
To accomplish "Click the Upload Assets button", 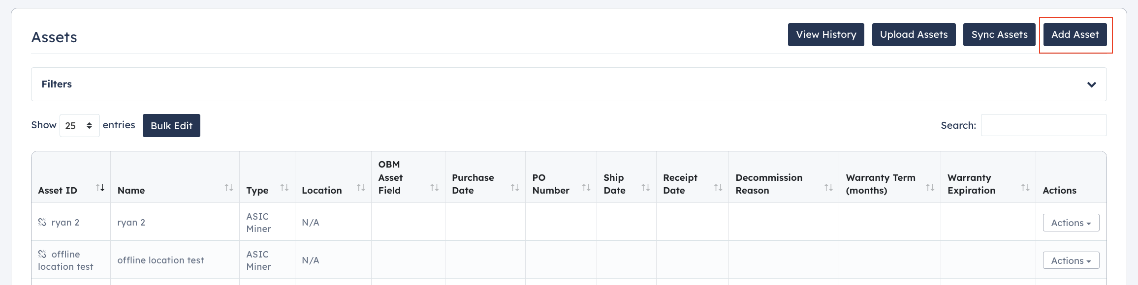I will coord(914,35).
